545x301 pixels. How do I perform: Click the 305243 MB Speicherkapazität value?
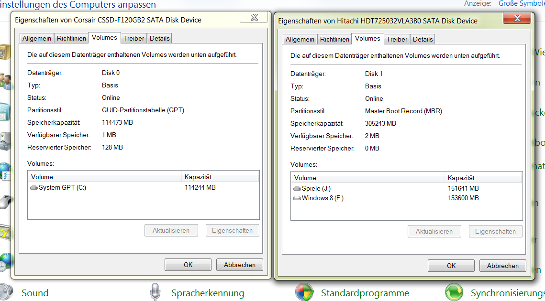[x=380, y=124]
